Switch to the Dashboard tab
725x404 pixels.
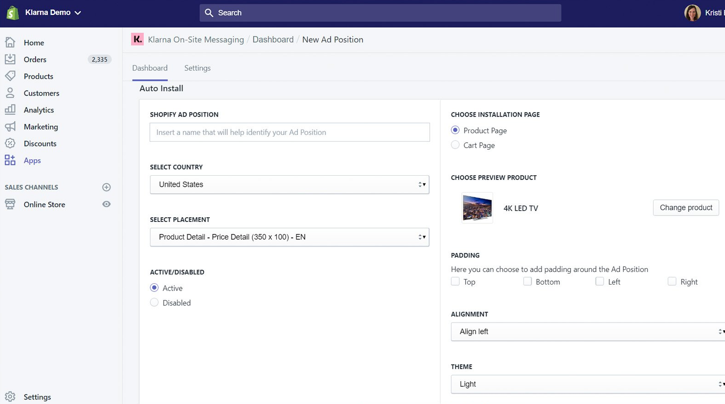[150, 68]
